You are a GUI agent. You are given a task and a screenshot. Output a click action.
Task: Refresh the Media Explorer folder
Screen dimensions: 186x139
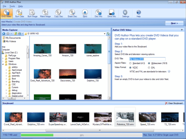point(108,34)
